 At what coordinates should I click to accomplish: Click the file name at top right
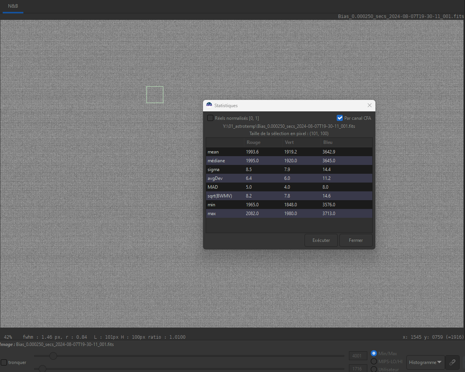pyautogui.click(x=401, y=16)
